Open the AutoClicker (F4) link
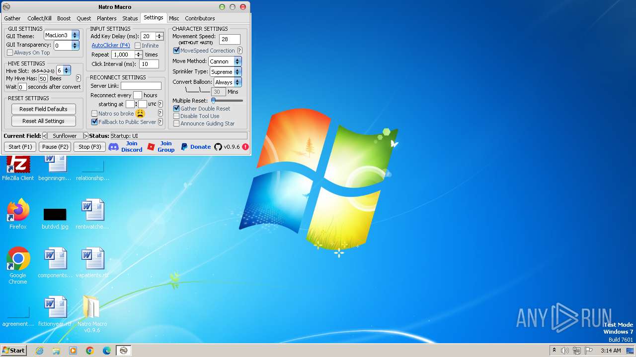 [111, 46]
